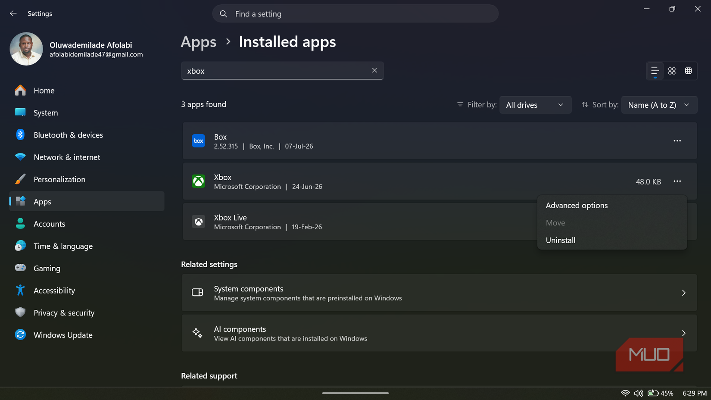The height and width of the screenshot is (400, 711).
Task: Click the battery 45% indicator
Action: pos(661,393)
